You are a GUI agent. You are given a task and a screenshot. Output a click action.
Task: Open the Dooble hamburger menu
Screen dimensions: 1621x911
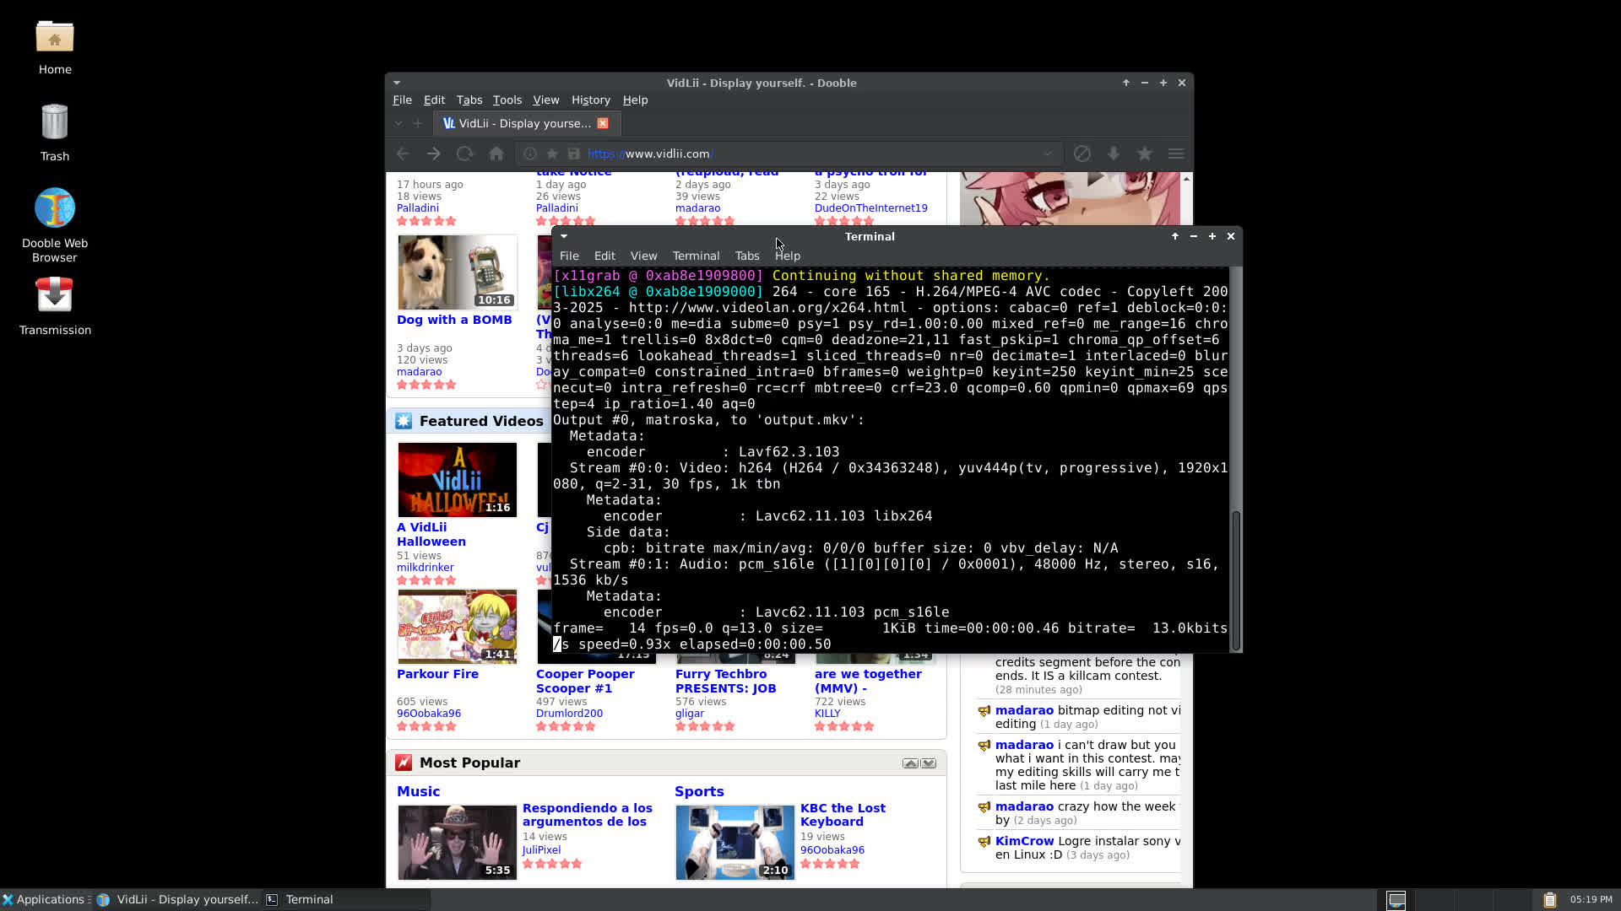click(x=1176, y=154)
